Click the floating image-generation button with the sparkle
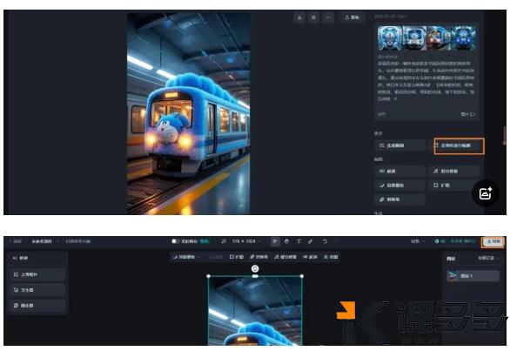 [x=486, y=193]
